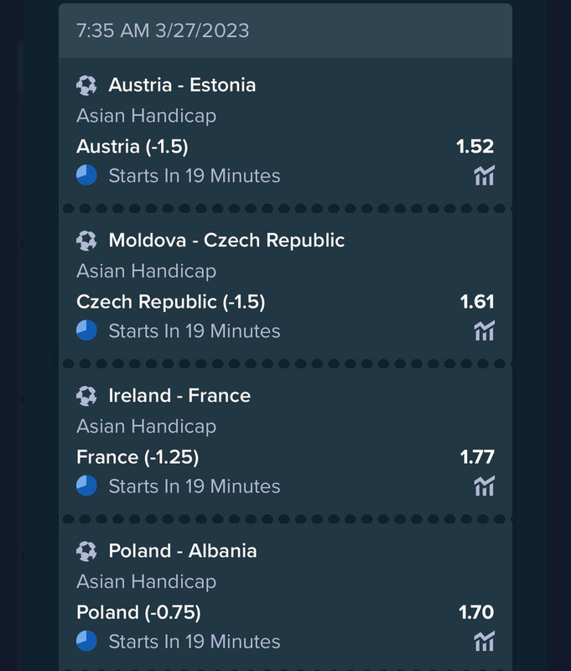Click soccer ball icon beside Poland - Albania
The image size is (571, 671).
(x=86, y=551)
